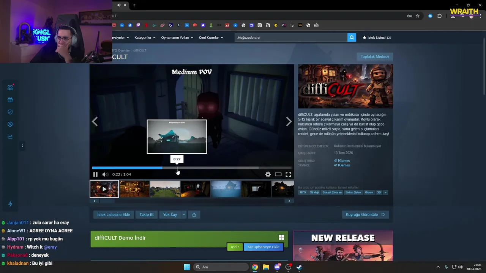
Task: Mute the video volume speaker icon
Action: (x=105, y=174)
